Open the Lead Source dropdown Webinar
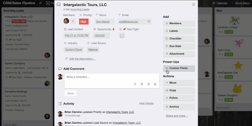Viewport: 252px width, 126px height. point(93,49)
